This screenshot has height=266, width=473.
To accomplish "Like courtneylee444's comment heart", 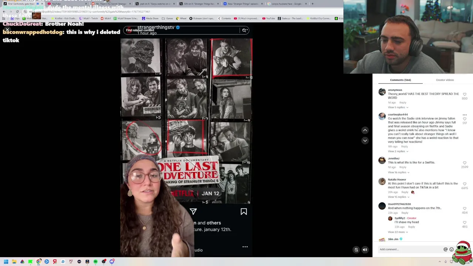I will (x=465, y=119).
